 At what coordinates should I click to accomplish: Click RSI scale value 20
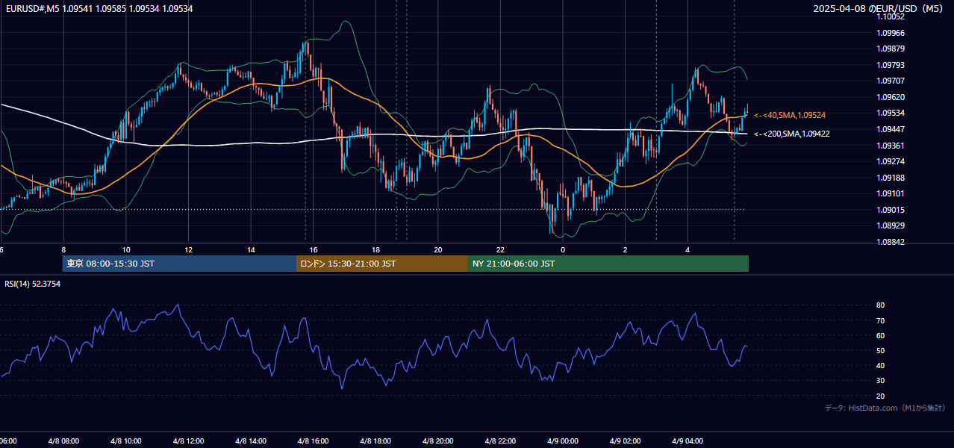(881, 396)
